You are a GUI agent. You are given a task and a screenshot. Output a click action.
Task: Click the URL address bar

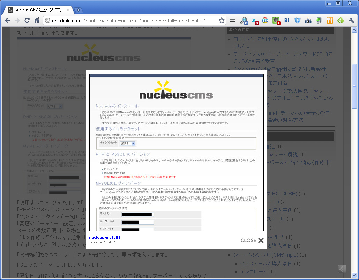coord(133,21)
